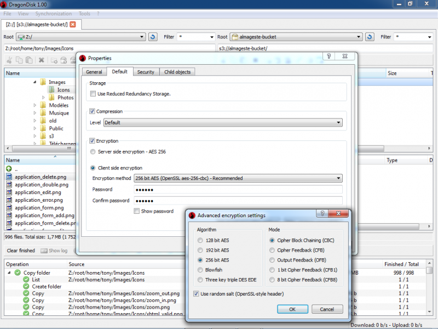Image resolution: width=438 pixels, height=329 pixels.
Task: Collapse the Copy folder operation row
Action: click(x=9, y=273)
